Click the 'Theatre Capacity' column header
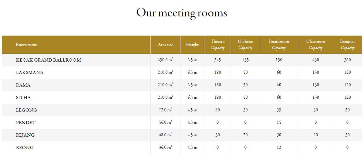This screenshot has height=164, width=364. [x=217, y=45]
